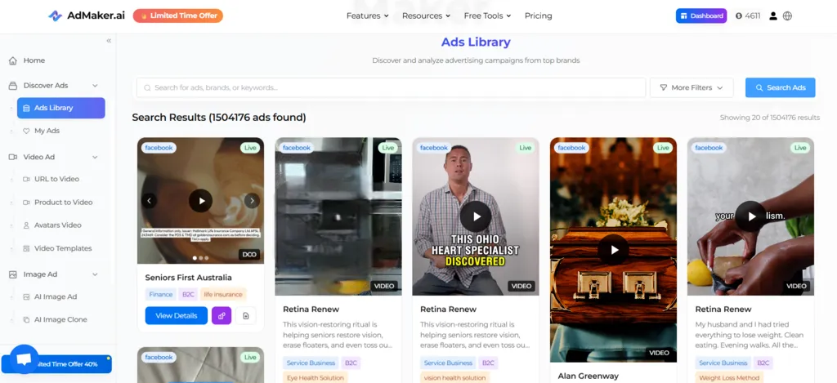The height and width of the screenshot is (383, 837).
Task: Click the Seniors First Australia title
Action: [189, 278]
